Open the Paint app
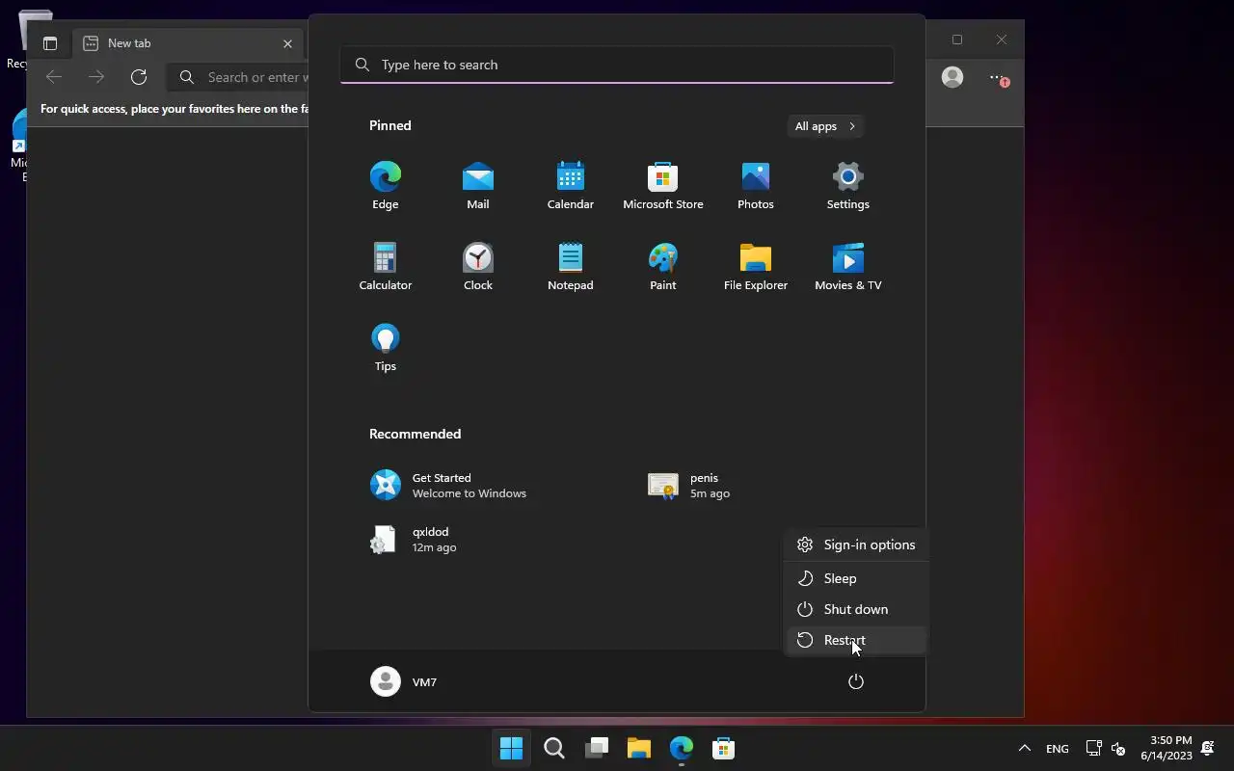This screenshot has height=771, width=1234. (663, 267)
